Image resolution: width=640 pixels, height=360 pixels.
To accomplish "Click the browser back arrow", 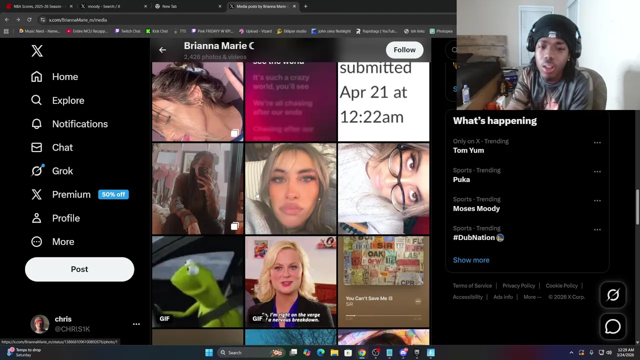I will click(x=6, y=19).
